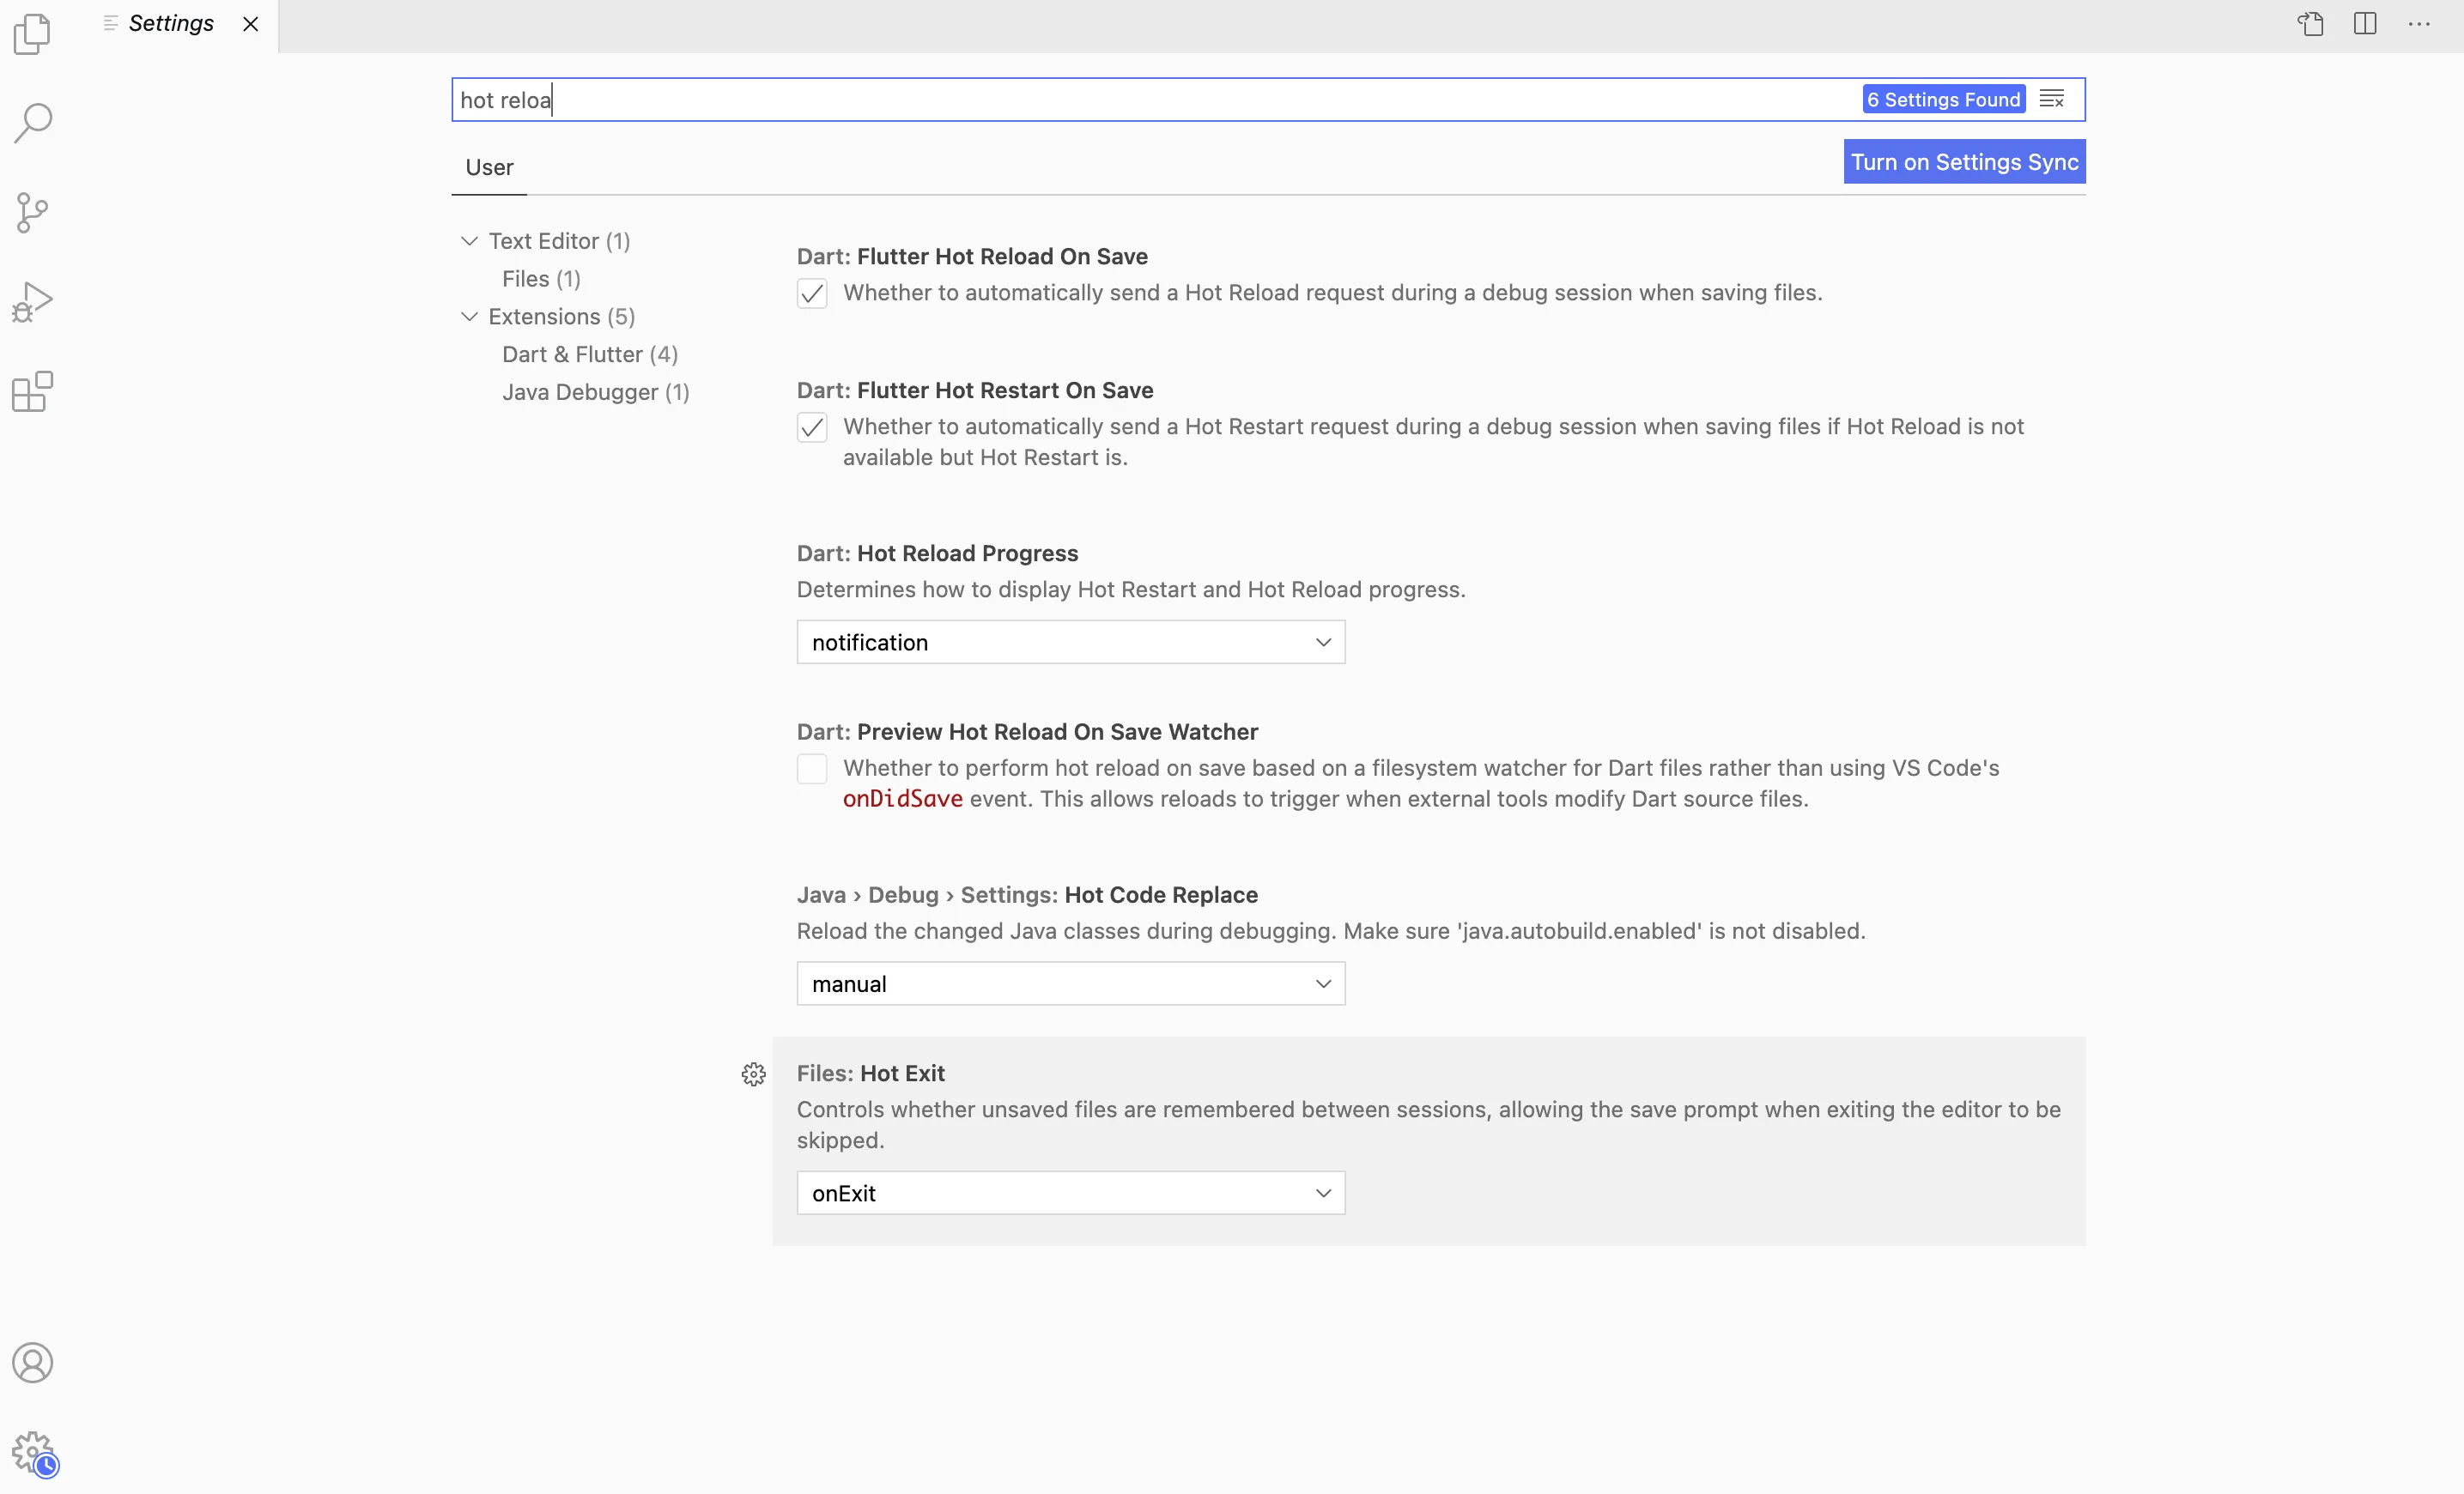Open the Run and Debug view
The width and height of the screenshot is (2464, 1494).
point(32,302)
